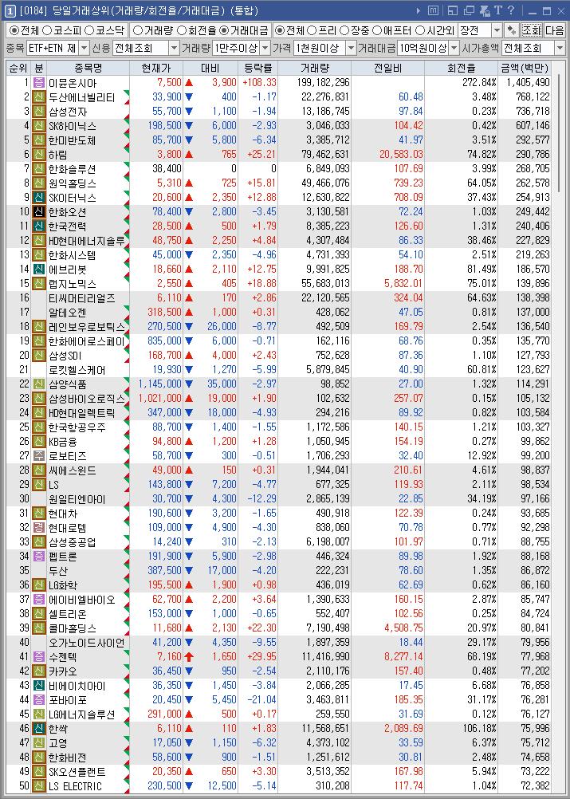Click the teal 신 badge beside 에브리봇

39,269
